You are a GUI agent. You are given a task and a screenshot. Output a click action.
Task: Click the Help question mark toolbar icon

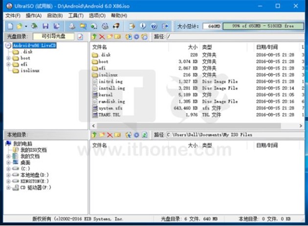click(154, 26)
